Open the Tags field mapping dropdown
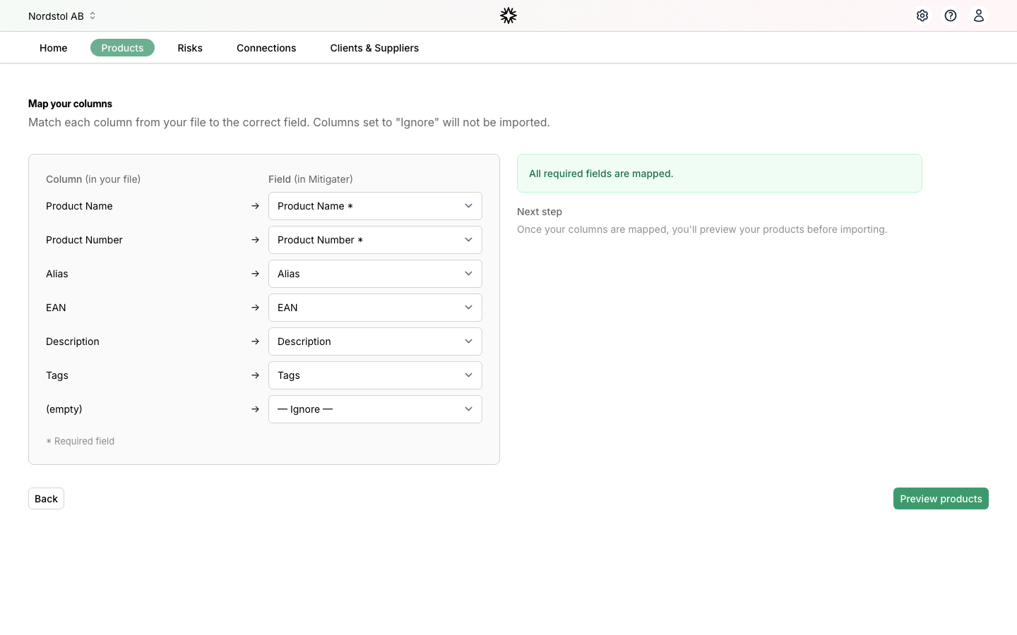Screen dimensions: 1017x635 (375, 375)
